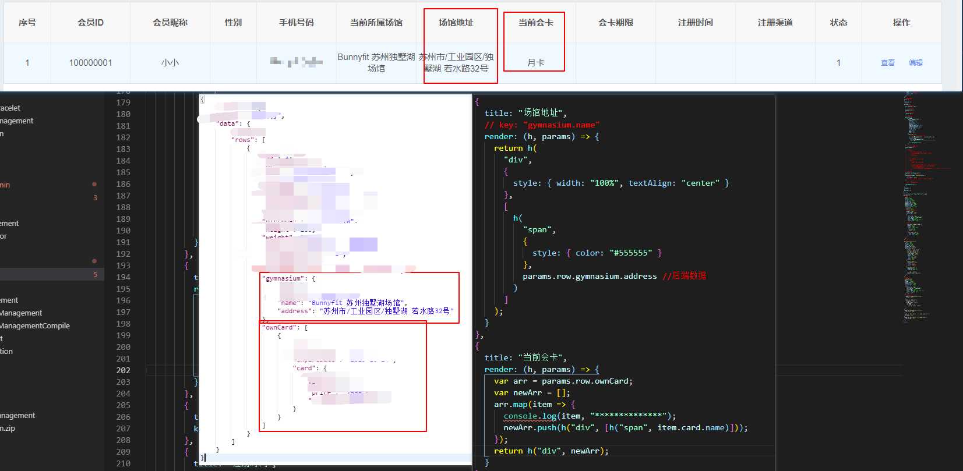The width and height of the screenshot is (963, 471).
Task: Open the n.zip file in sidebar
Action: point(8,428)
